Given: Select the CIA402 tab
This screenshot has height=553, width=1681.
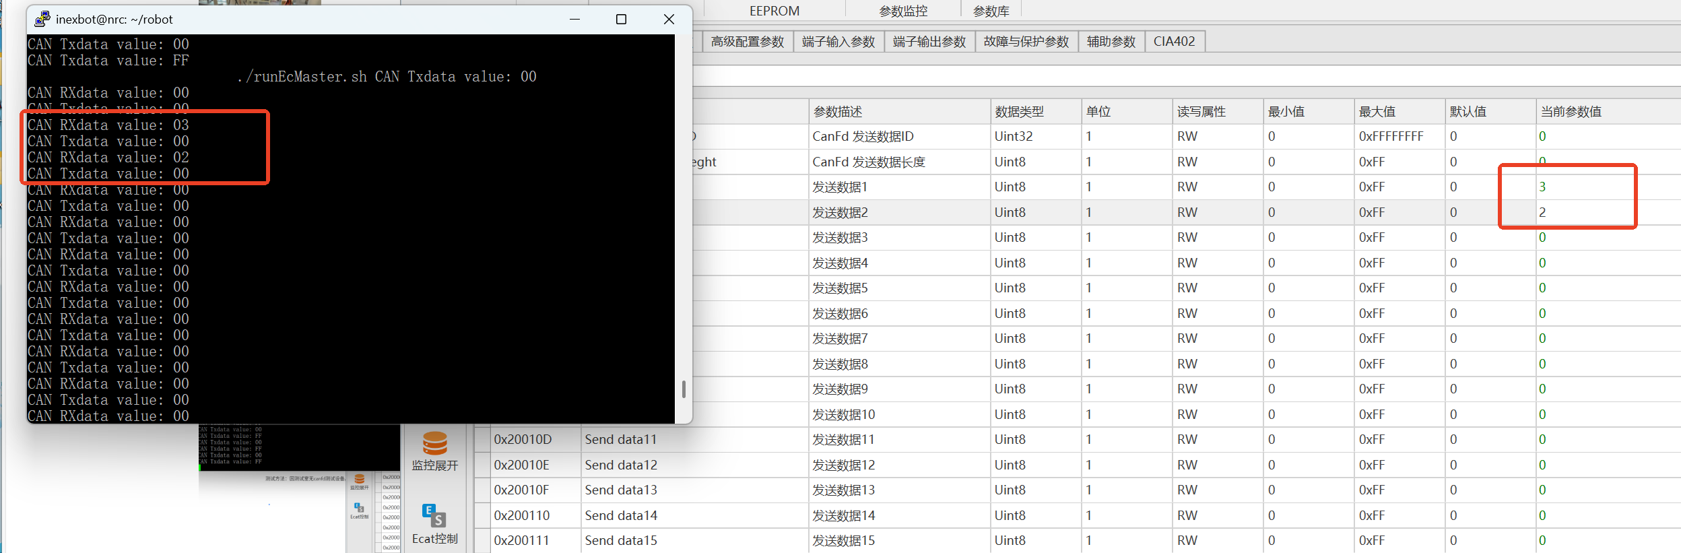Looking at the screenshot, I should 1175,42.
